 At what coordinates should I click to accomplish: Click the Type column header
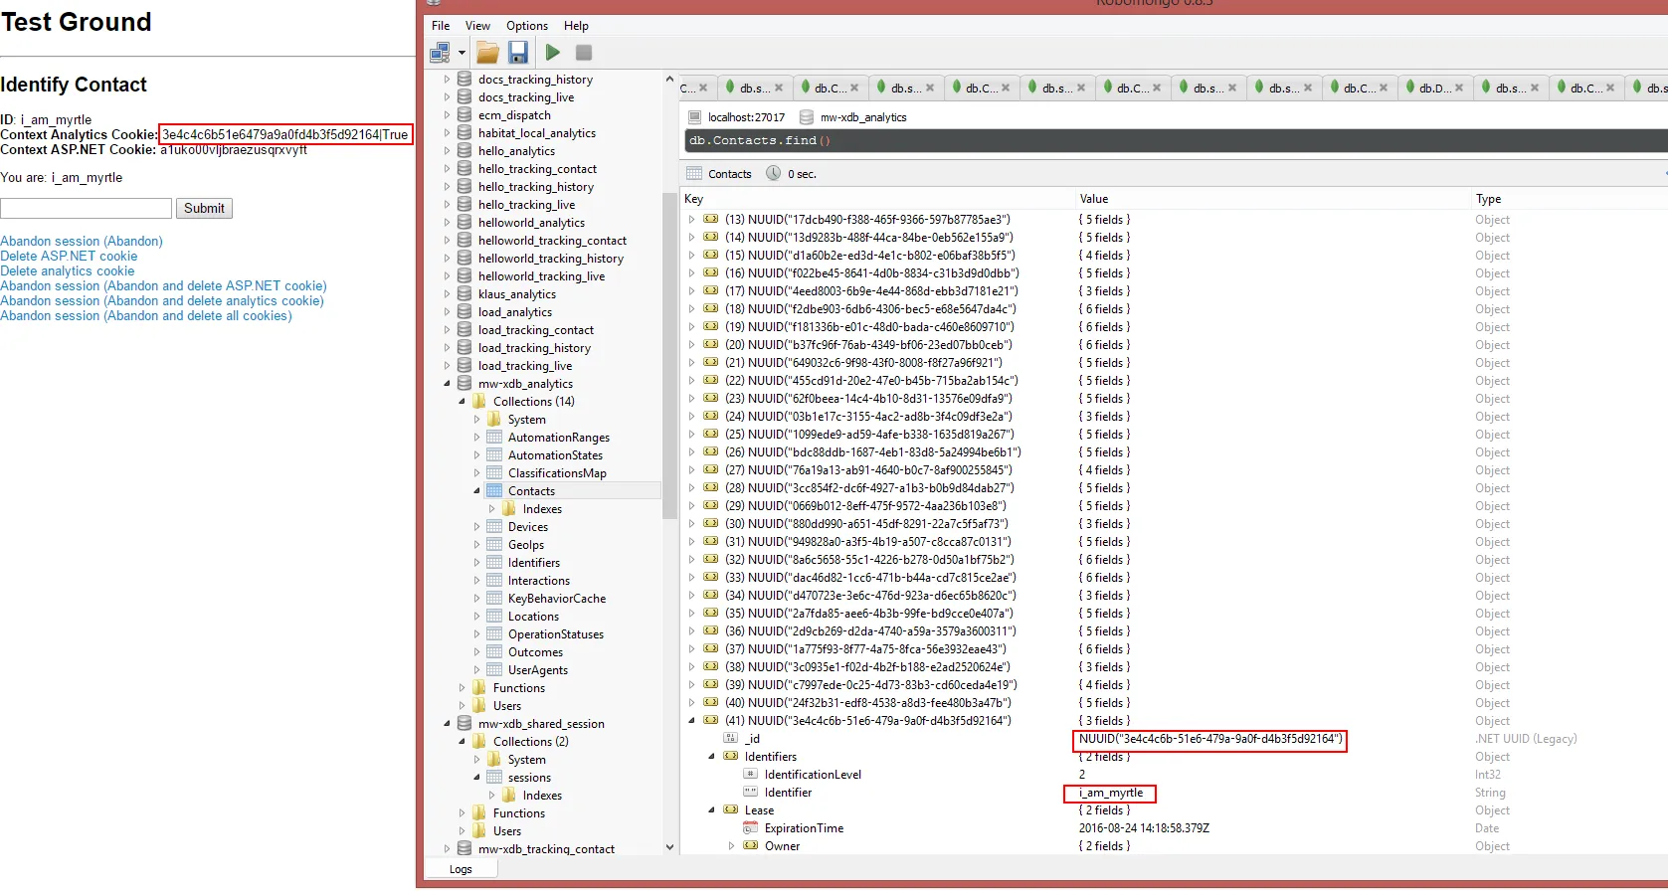click(1488, 199)
